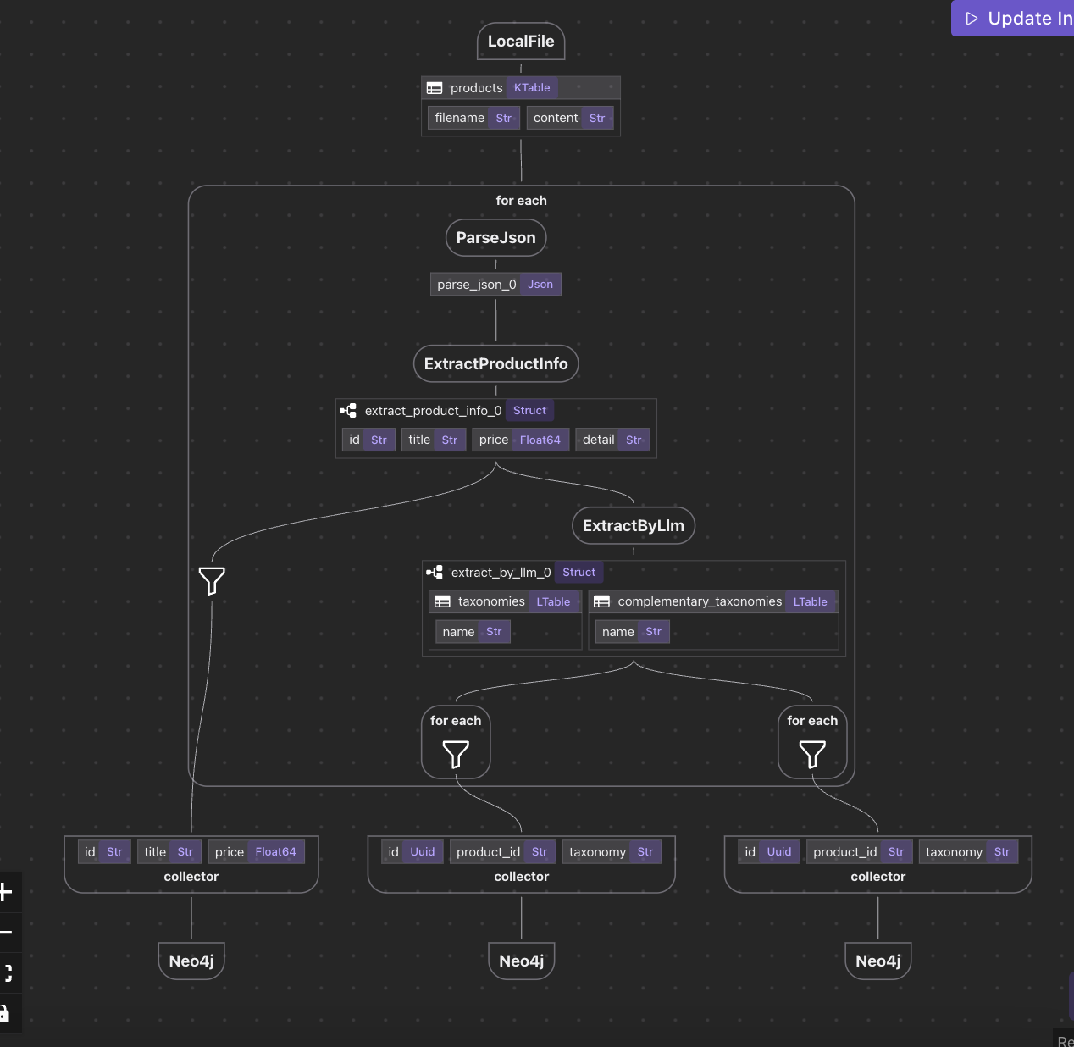Viewport: 1074px width, 1047px height.
Task: Select the ParseJson node
Action: coord(495,238)
